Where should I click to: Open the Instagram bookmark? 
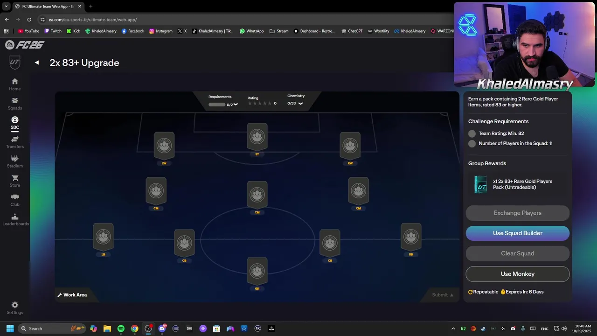coord(161,31)
